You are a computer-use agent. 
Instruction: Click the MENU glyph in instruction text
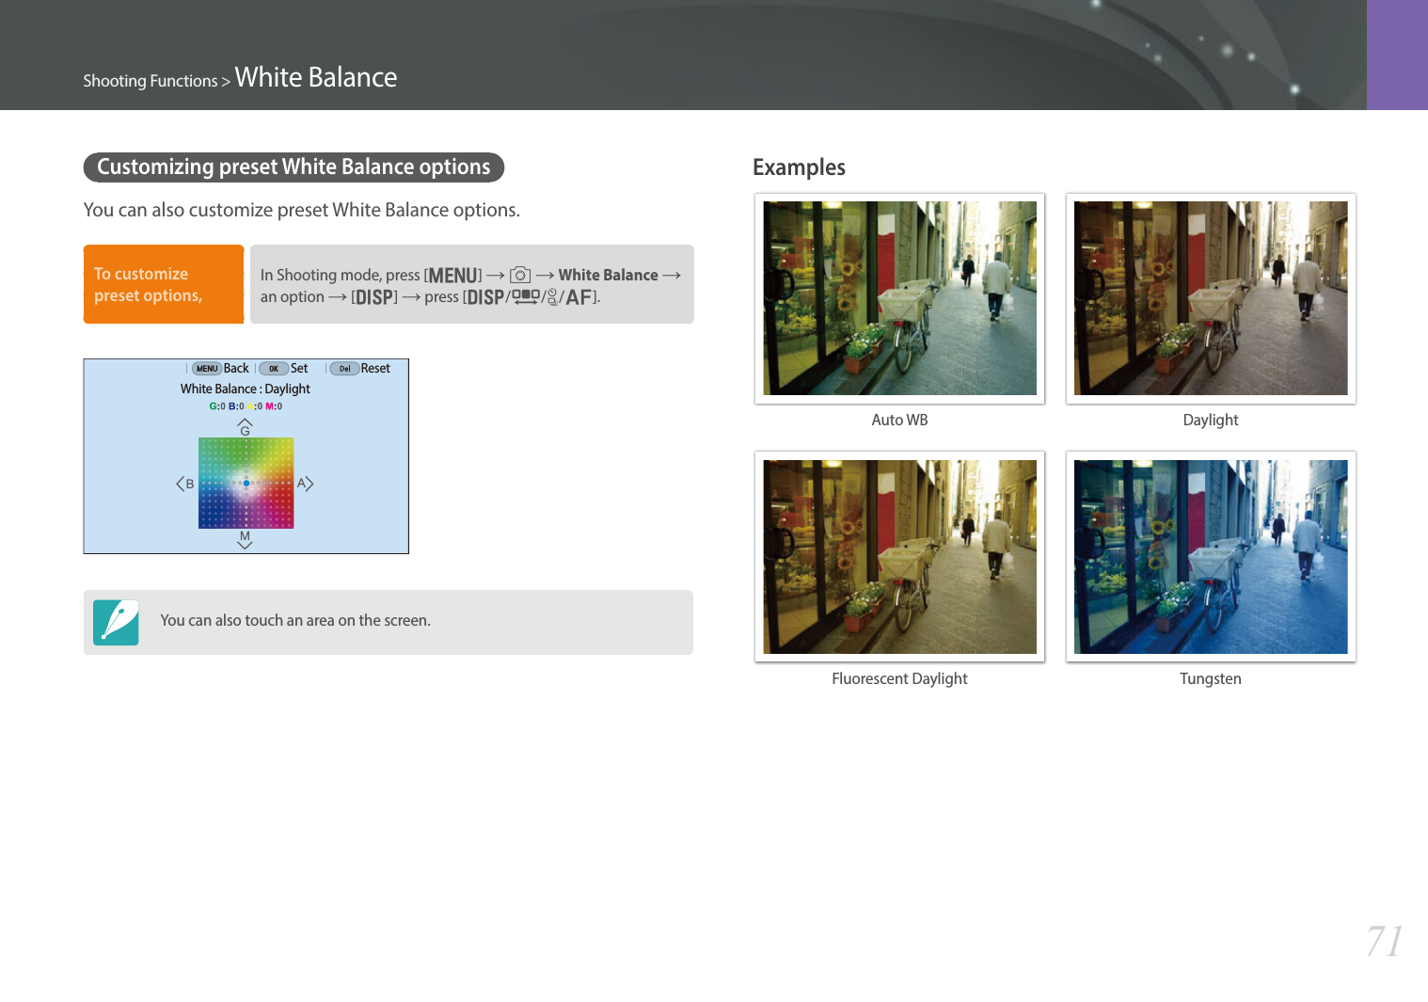click(x=453, y=276)
